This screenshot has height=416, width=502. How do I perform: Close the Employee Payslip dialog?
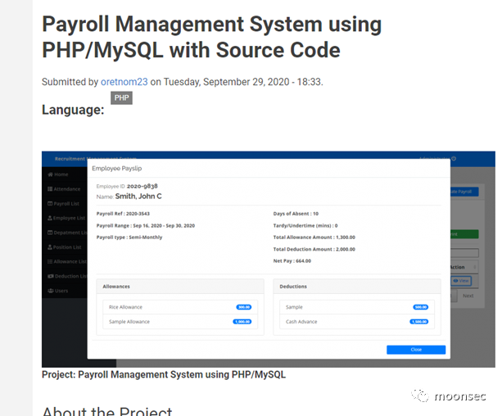click(x=416, y=350)
